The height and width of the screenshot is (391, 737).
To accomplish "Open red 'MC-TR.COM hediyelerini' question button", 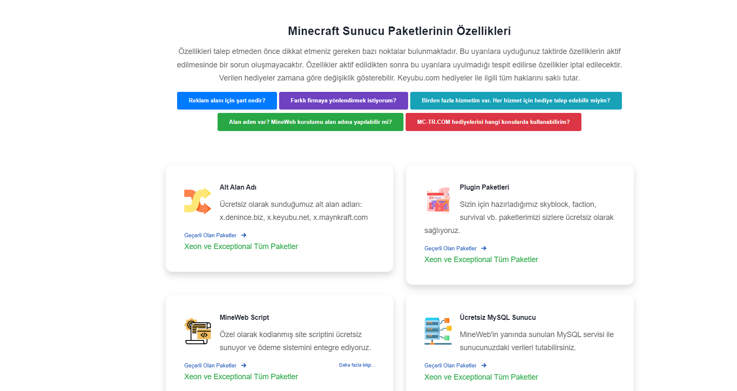I will (493, 122).
